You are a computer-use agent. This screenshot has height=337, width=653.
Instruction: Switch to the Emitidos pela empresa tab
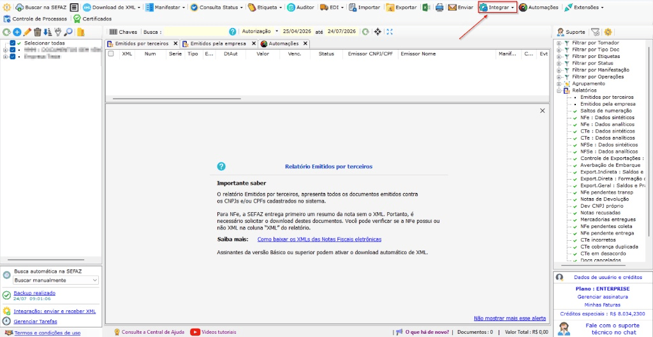coord(218,43)
